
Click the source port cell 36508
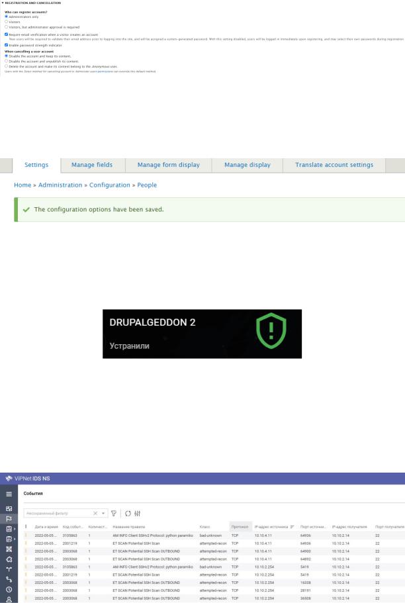(305, 598)
